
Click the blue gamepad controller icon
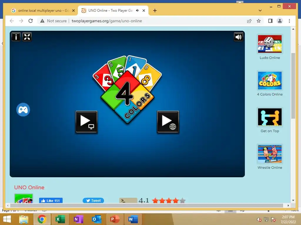(x=23, y=110)
